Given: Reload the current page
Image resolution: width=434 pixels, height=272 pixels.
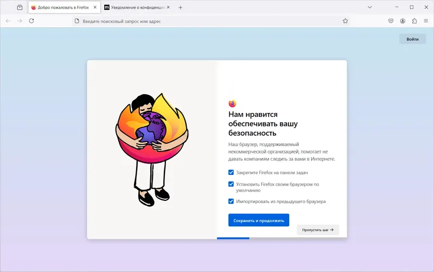Looking at the screenshot, I should point(31,21).
